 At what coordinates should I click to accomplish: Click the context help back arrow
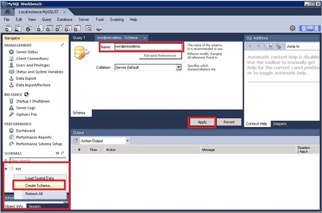point(250,46)
